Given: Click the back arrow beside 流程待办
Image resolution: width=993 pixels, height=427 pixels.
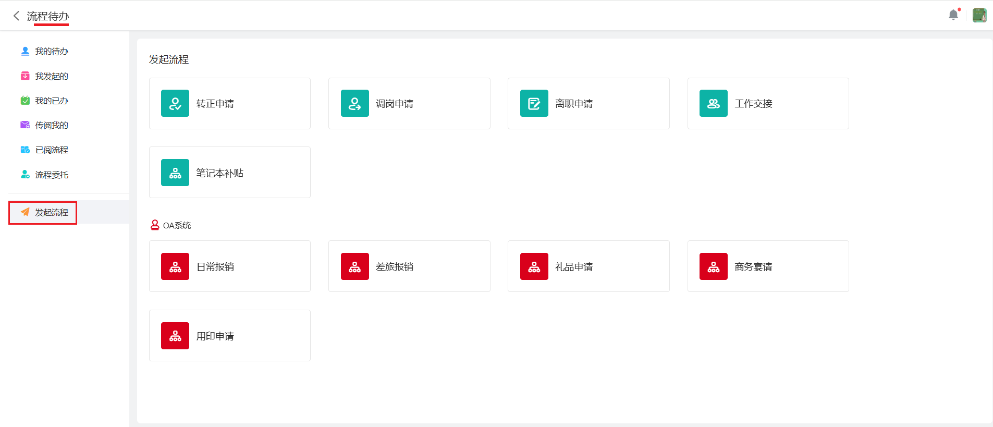Looking at the screenshot, I should tap(16, 16).
